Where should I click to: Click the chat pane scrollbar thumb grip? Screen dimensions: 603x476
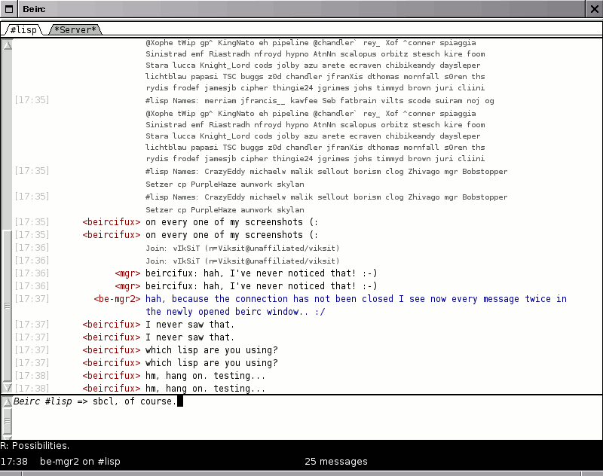(x=7, y=306)
